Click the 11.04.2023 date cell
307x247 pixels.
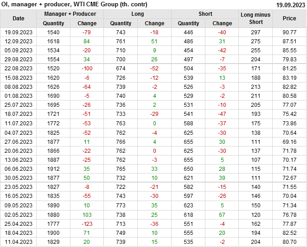click(x=19, y=242)
